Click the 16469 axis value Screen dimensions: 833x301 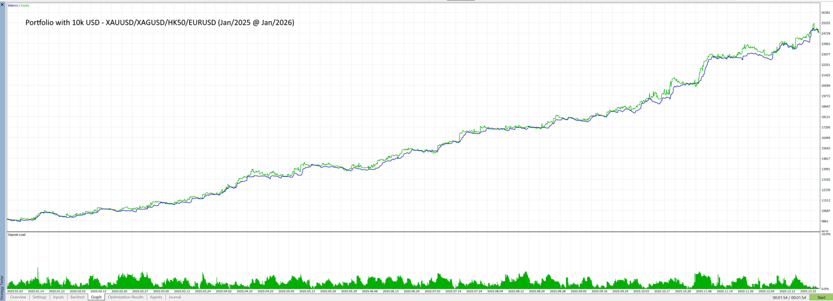(x=826, y=138)
